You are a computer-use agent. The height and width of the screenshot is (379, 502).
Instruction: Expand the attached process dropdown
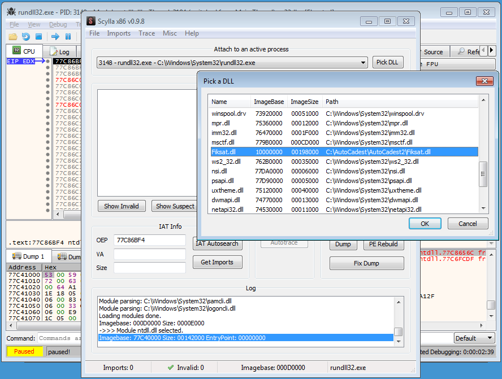363,63
